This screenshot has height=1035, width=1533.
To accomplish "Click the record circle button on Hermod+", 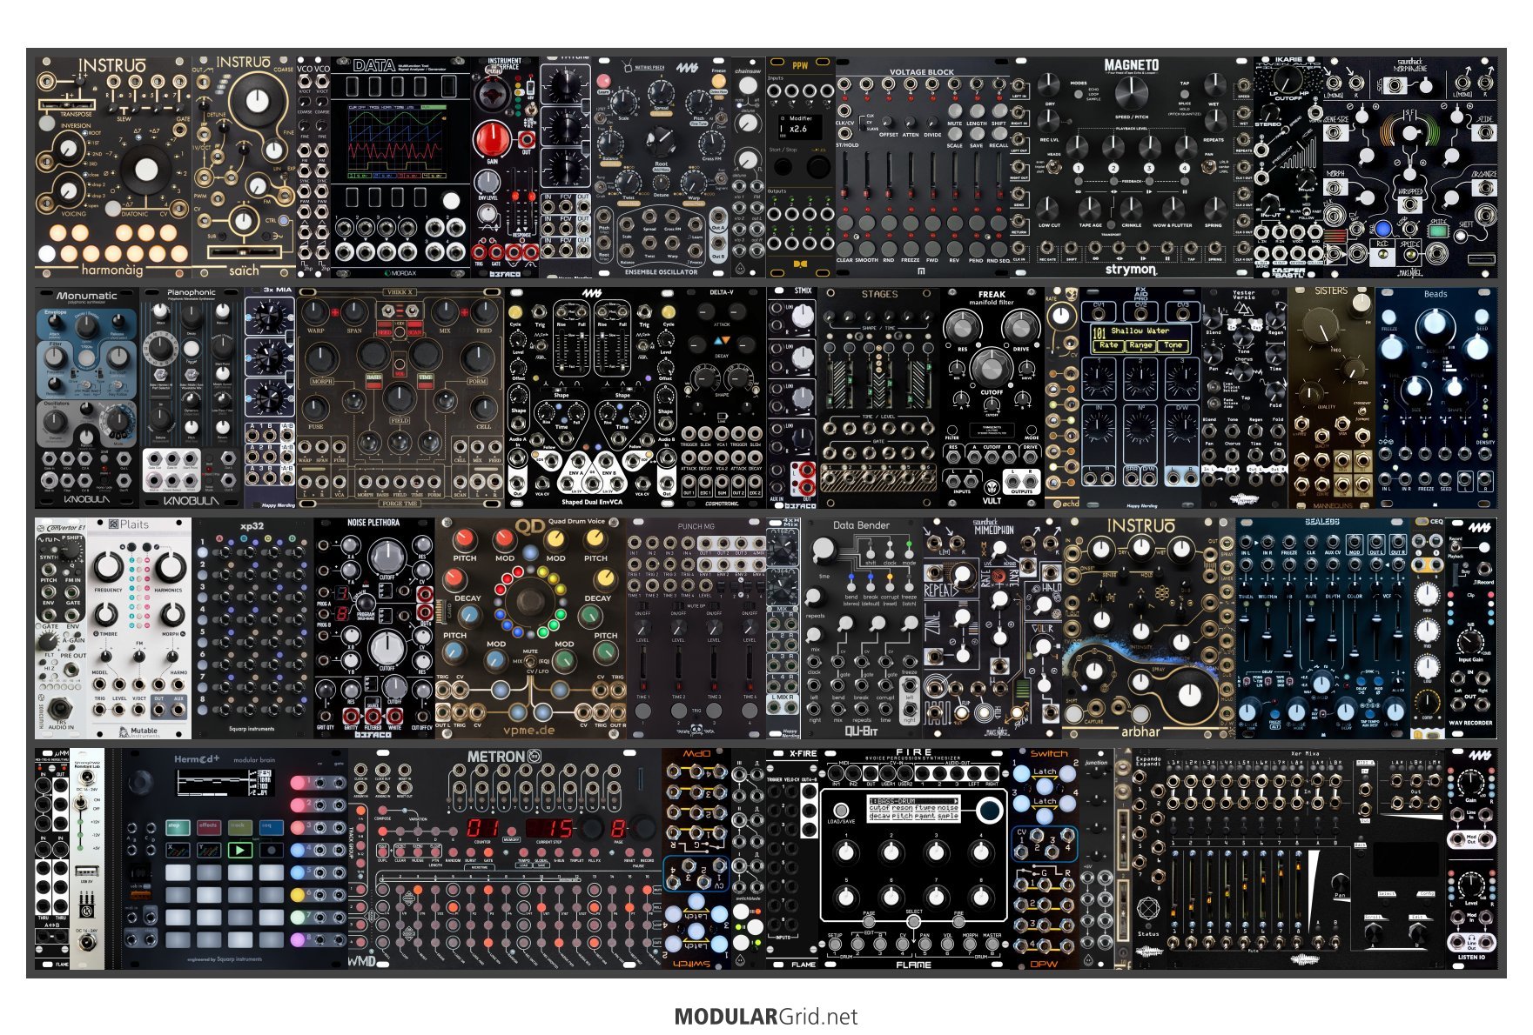I will [272, 851].
